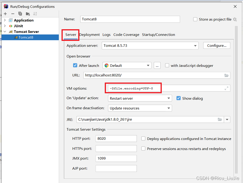Switch to the Code Coverage tab
This screenshot has height=183, width=243.
126,35
